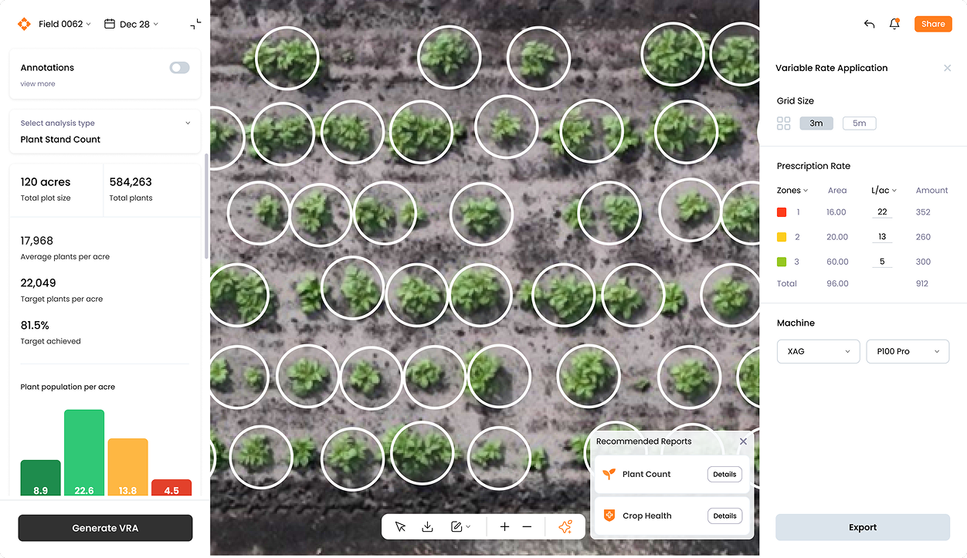
Task: Click the undo back arrow icon
Action: coord(869,24)
